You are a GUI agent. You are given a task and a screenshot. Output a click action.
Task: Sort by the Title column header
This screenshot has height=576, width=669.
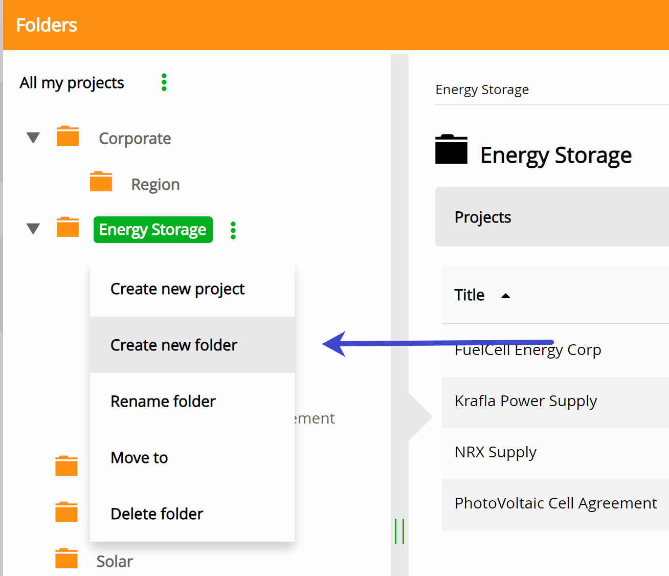[x=469, y=295]
